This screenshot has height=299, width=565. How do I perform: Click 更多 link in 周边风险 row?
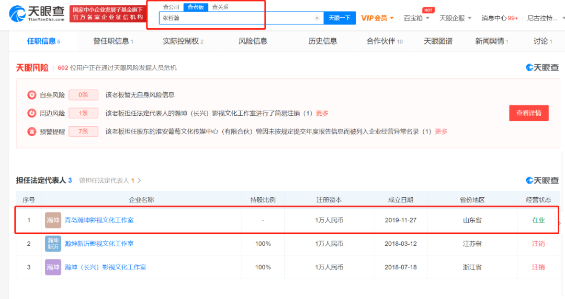[x=322, y=113]
